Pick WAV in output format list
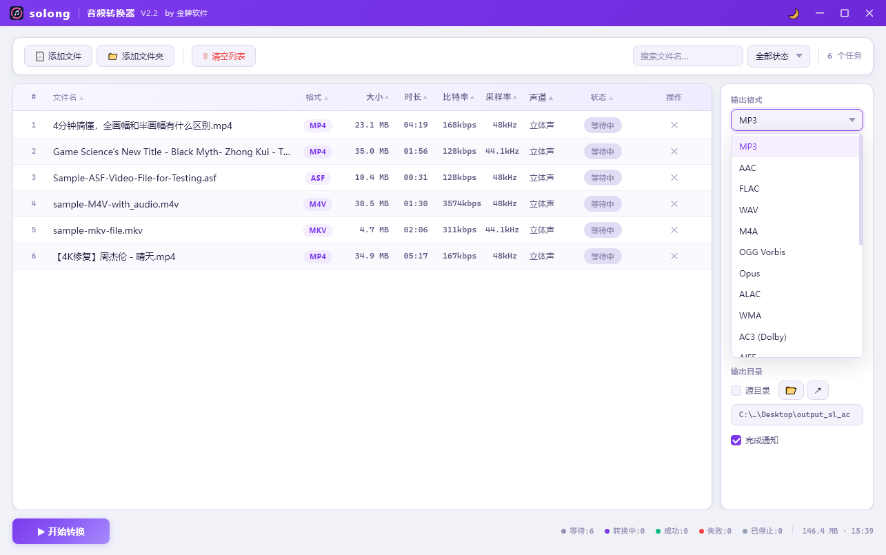This screenshot has width=886, height=555. tap(749, 210)
